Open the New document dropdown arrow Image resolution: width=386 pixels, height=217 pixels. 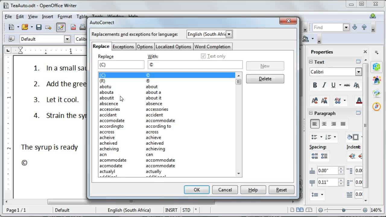(x=18, y=27)
